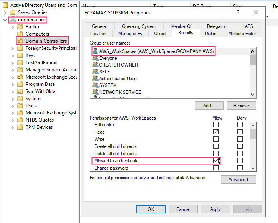This screenshot has width=278, height=223.
Task: Collapse the onprem.com domain node
Action: pyautogui.click(x=5, y=20)
